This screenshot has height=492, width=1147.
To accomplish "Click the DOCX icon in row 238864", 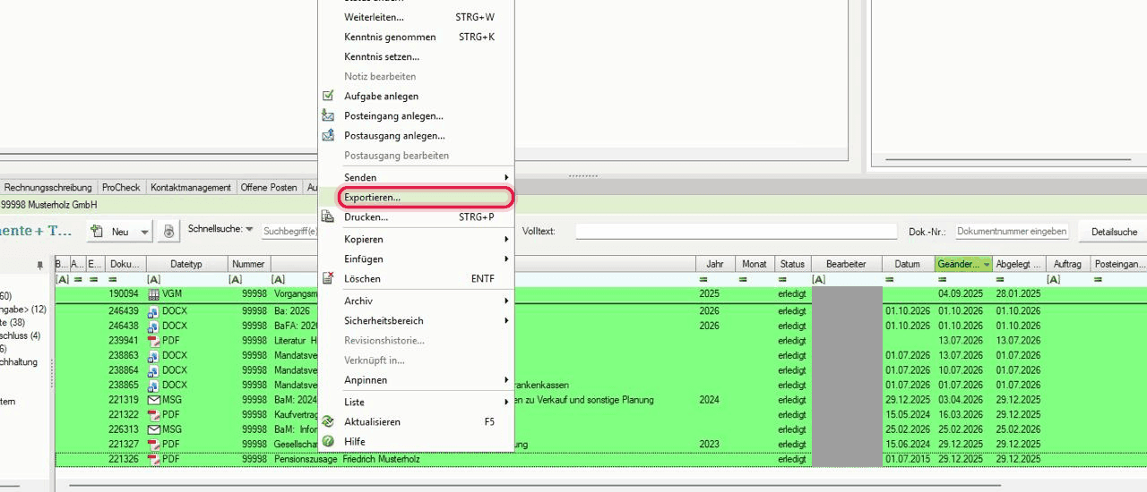I will coord(153,370).
